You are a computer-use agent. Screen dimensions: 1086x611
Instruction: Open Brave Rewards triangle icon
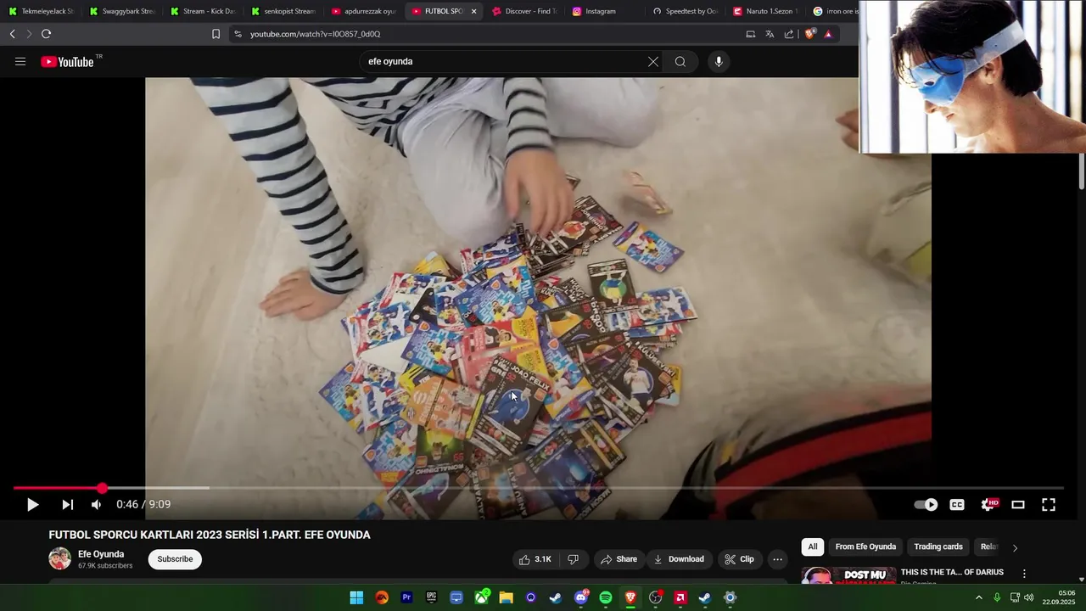tap(828, 34)
